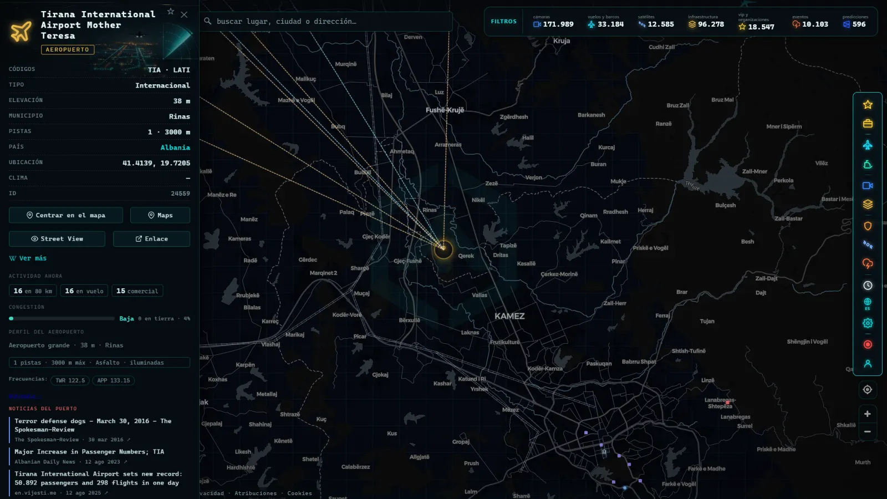This screenshot has height=499, width=887.
Task: Click the APP 133.15 frequency chip
Action: 114,380
